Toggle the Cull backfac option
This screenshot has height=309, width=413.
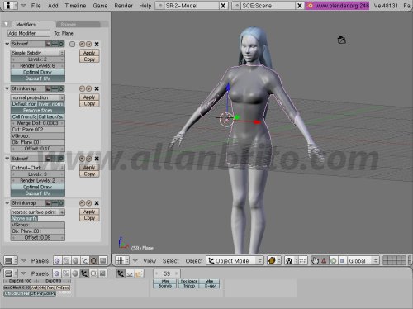tap(51, 116)
